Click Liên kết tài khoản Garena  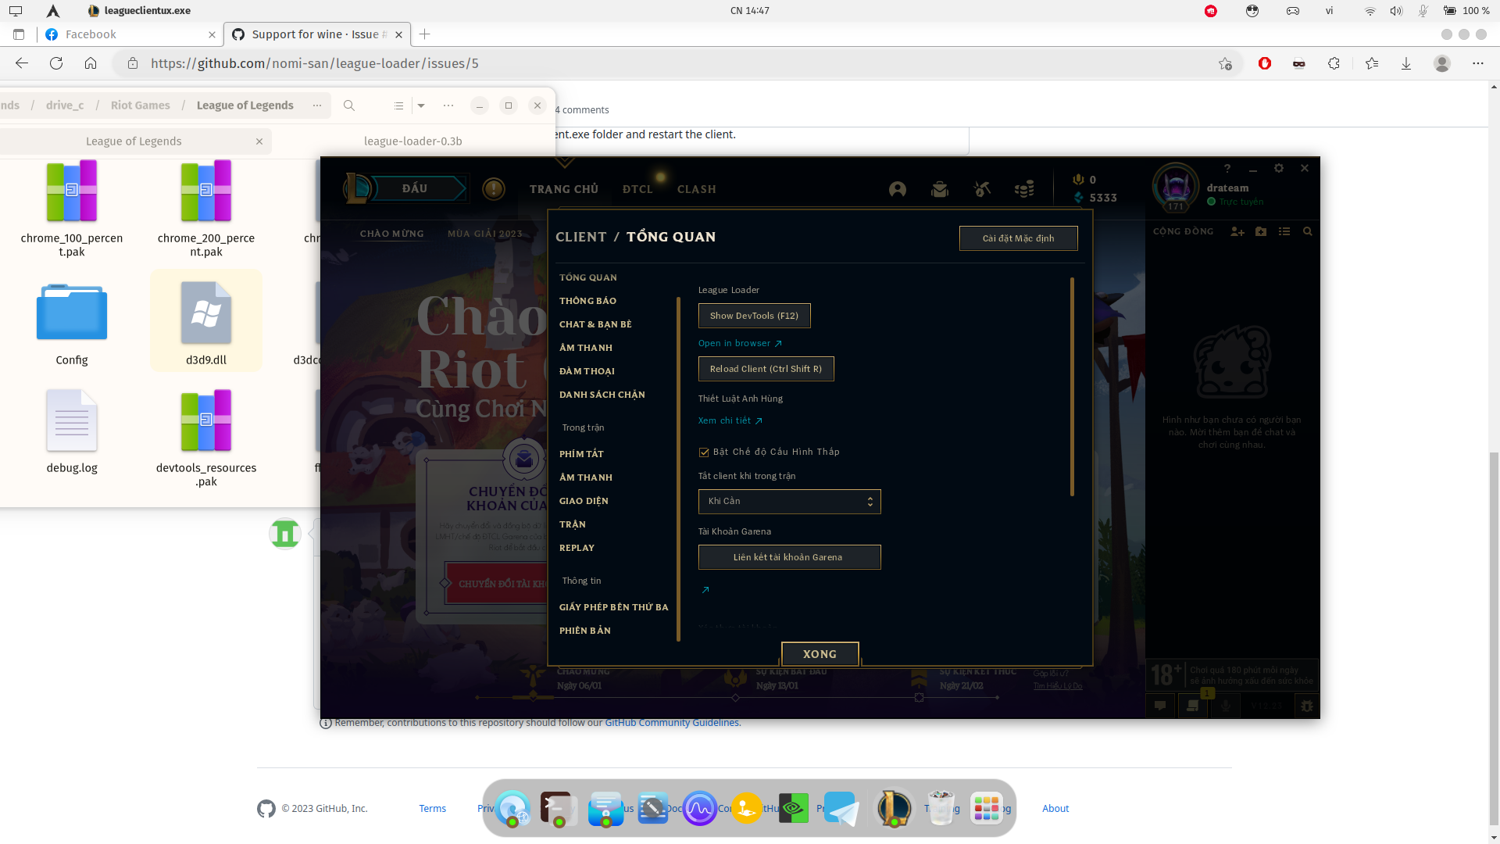tap(789, 556)
